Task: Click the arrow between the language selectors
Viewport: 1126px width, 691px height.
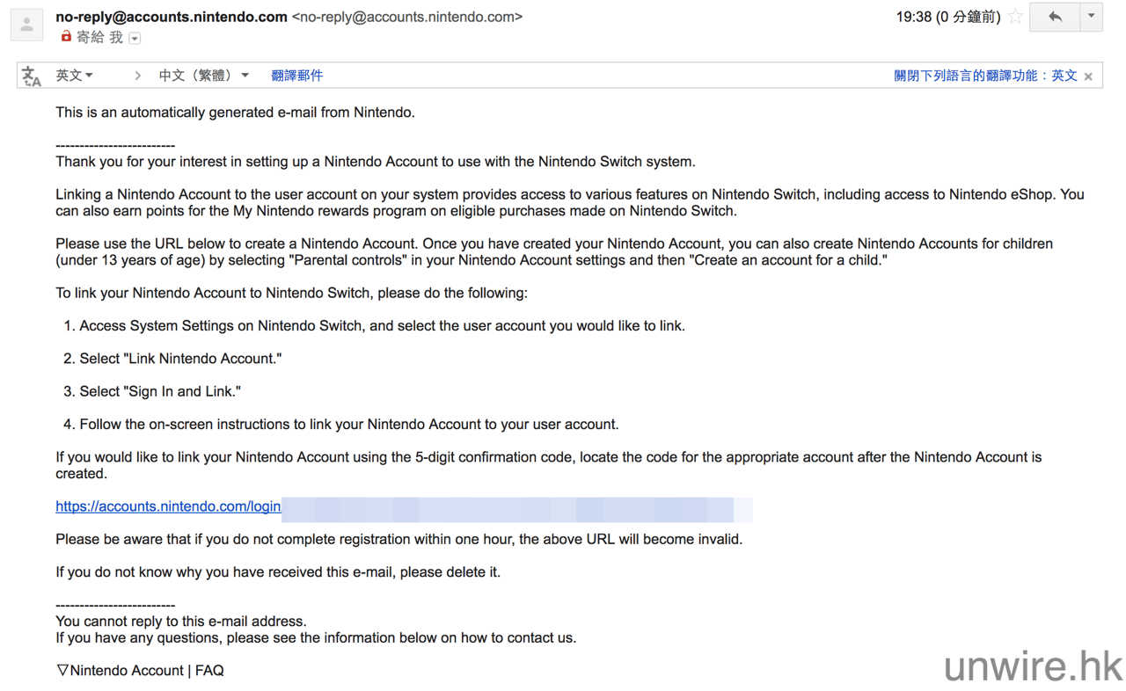Action: click(x=137, y=76)
